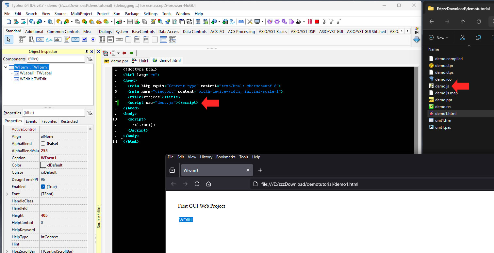Pick the TEdit component in palette
This screenshot has height=253, width=494.
[x=58, y=40]
